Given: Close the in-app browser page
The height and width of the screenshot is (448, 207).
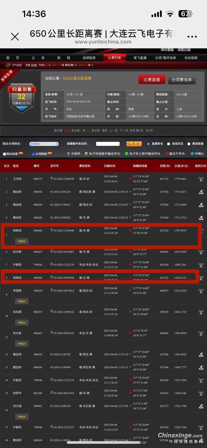Looking at the screenshot, I should [15, 37].
